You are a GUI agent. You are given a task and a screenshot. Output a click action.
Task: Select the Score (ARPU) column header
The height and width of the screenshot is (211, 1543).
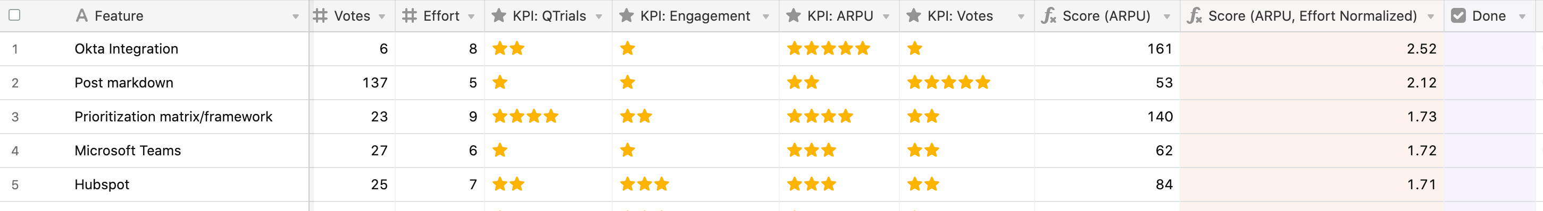(1107, 15)
